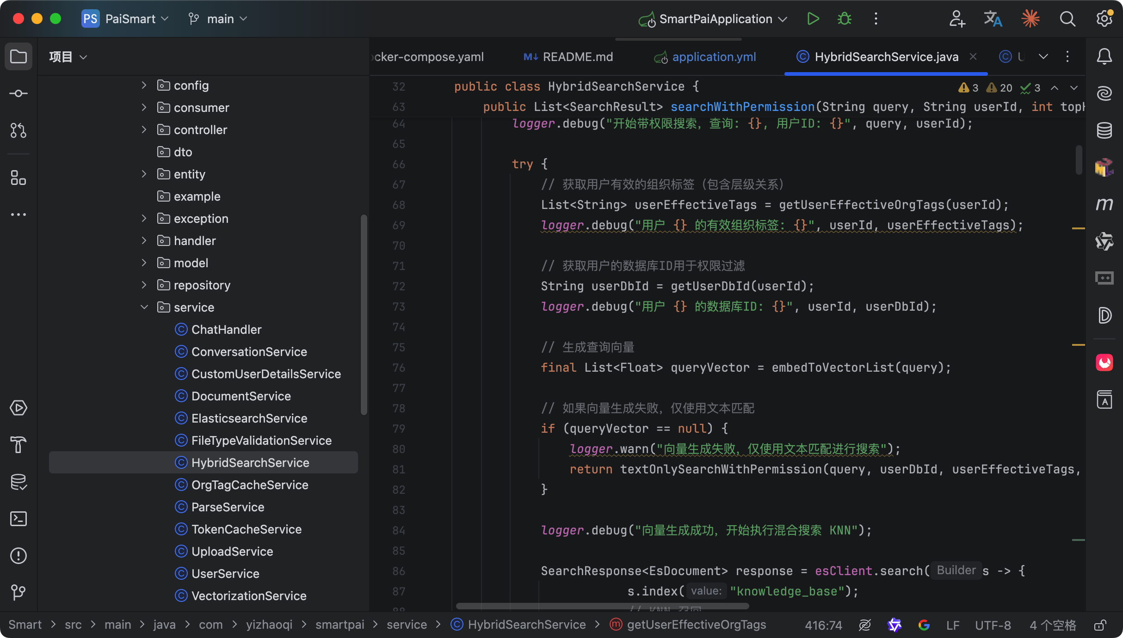Image resolution: width=1123 pixels, height=638 pixels.
Task: Expand the controller folder
Action: (144, 129)
